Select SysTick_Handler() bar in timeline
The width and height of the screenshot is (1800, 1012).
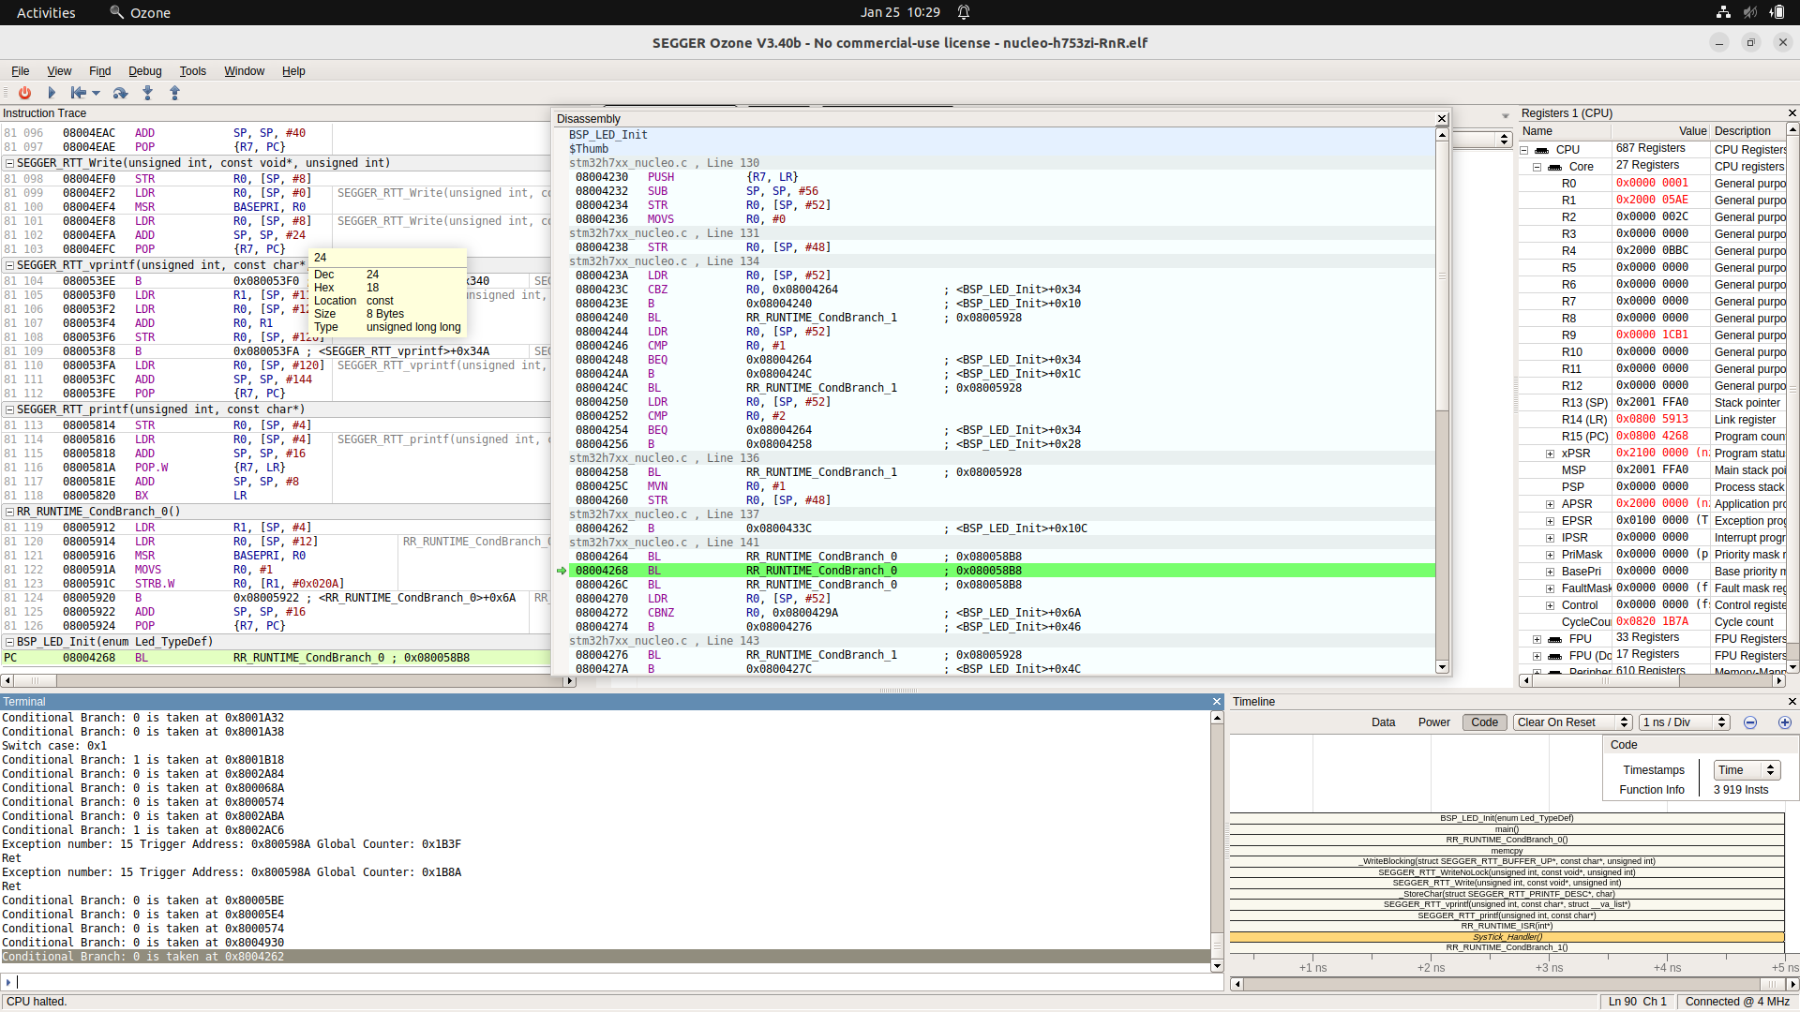(1507, 937)
